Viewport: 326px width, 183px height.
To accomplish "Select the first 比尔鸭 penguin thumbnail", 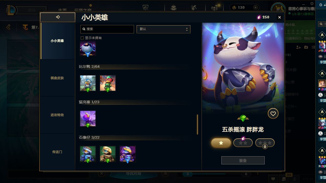I will point(88,83).
